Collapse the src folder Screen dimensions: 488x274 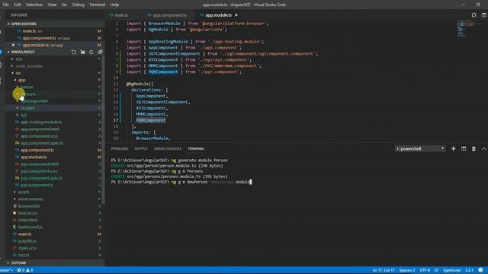pyautogui.click(x=18, y=73)
